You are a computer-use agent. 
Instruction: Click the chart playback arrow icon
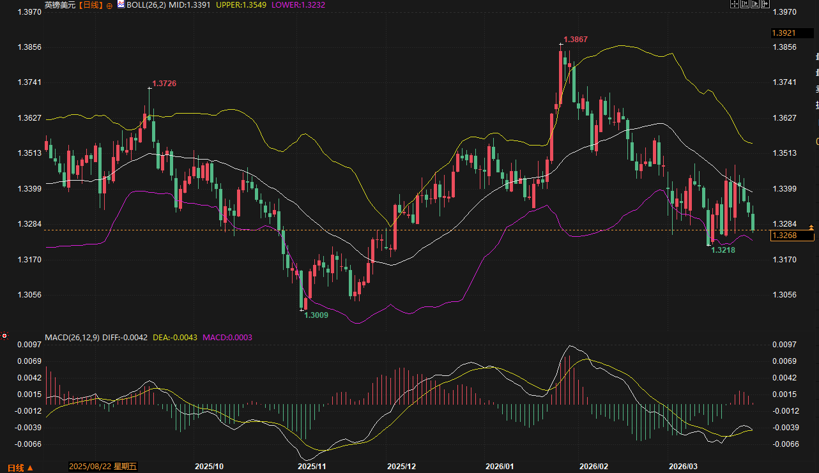click(754, 4)
